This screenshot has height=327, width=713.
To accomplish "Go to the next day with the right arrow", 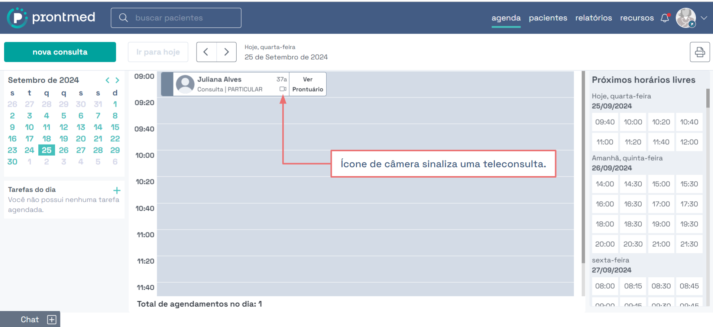I will click(226, 52).
